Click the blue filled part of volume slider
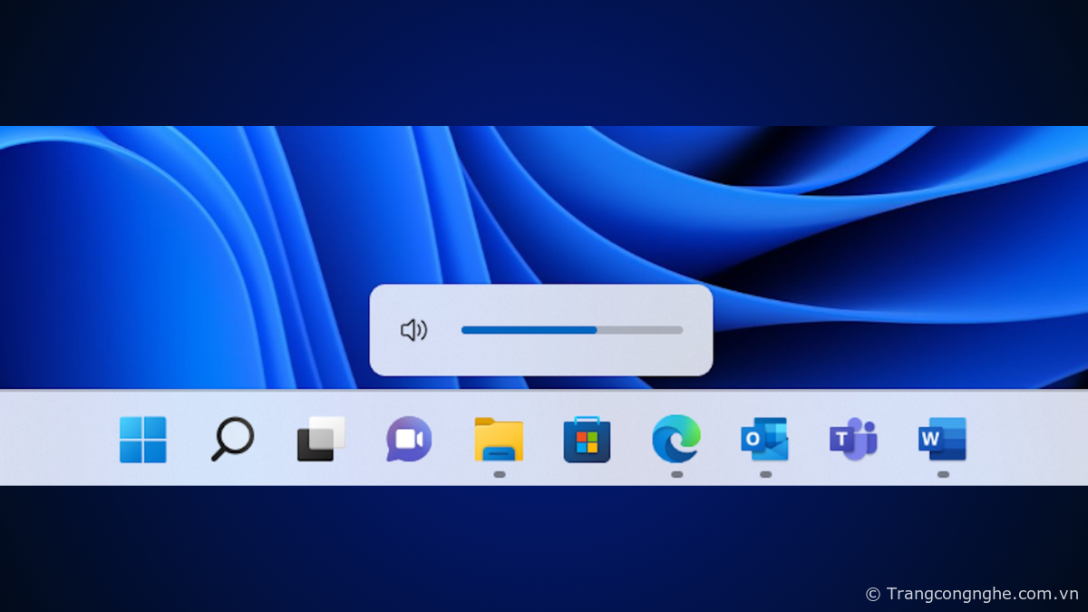 pyautogui.click(x=528, y=330)
